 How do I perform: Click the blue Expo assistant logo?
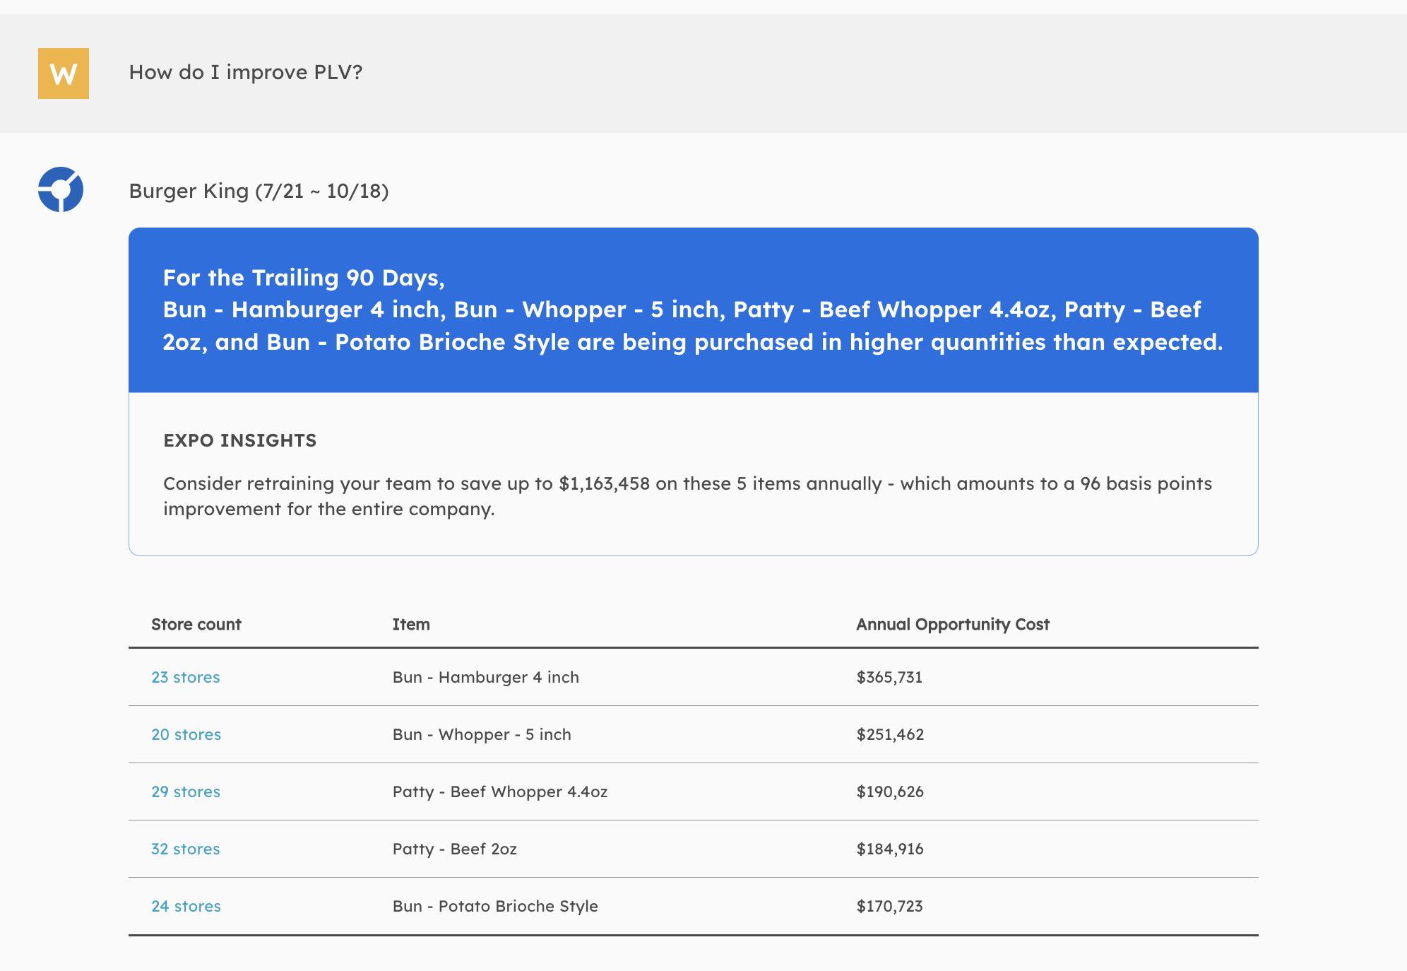click(61, 189)
